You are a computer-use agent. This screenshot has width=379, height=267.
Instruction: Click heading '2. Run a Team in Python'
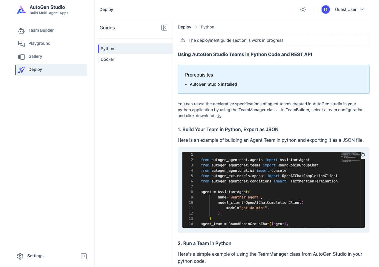(x=205, y=243)
